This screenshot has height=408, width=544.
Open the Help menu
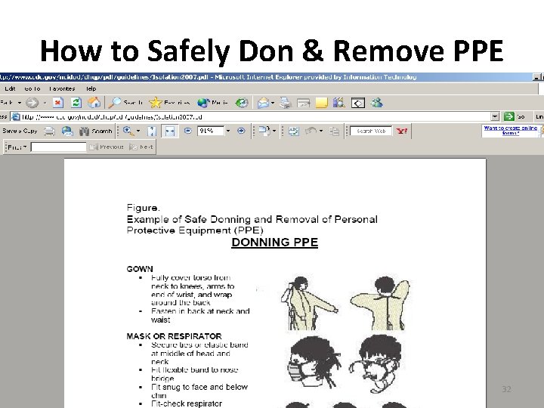point(91,88)
